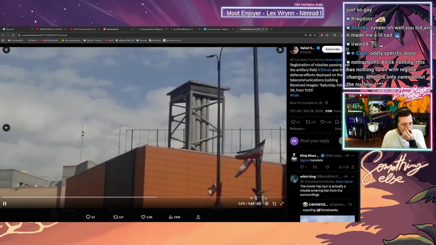The width and height of the screenshot is (436, 245).
Task: View post analytics below the video
Action: click(171, 217)
